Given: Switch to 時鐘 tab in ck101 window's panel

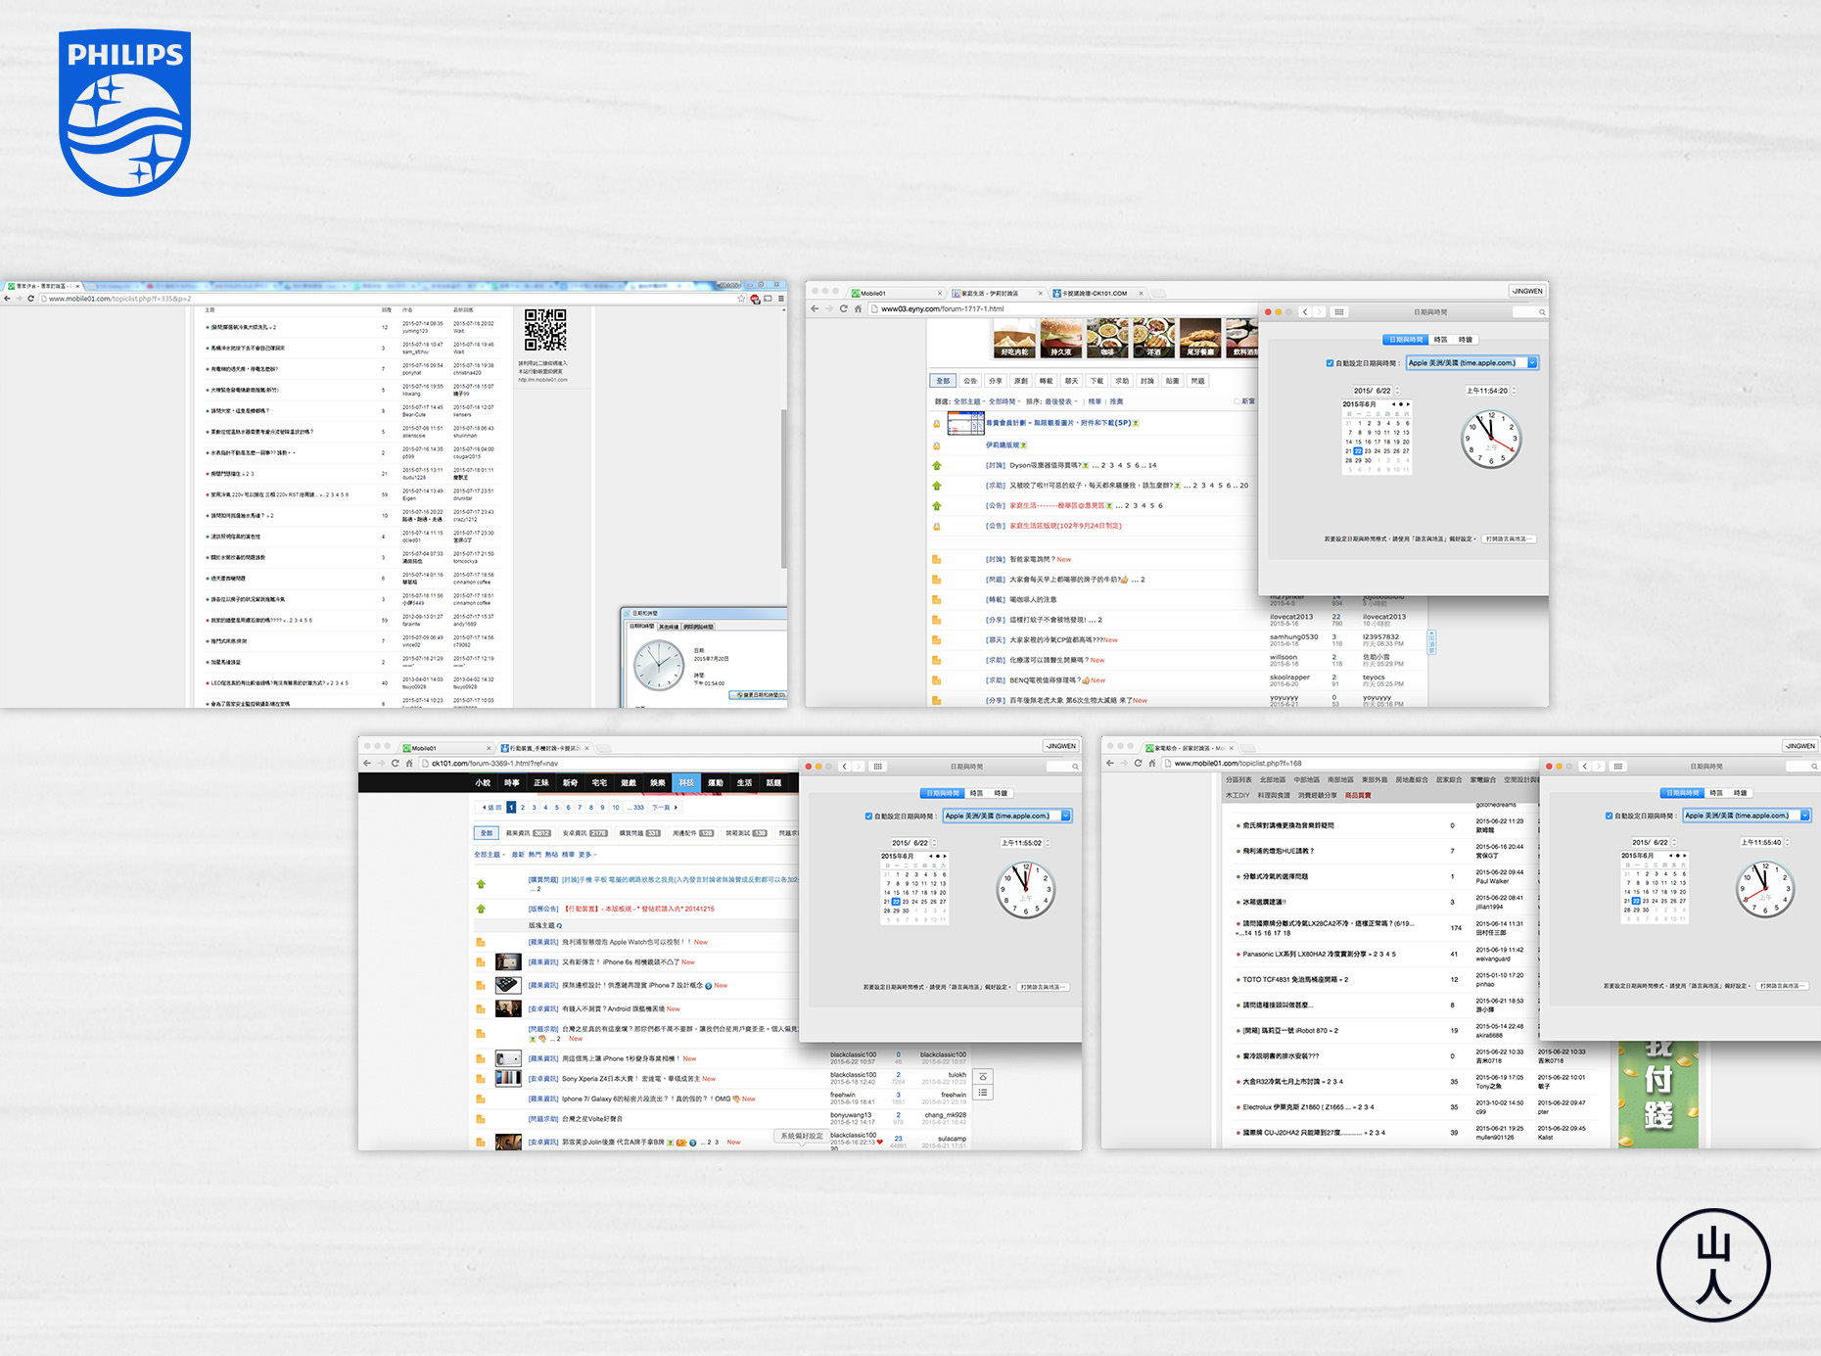Looking at the screenshot, I should [x=1001, y=793].
